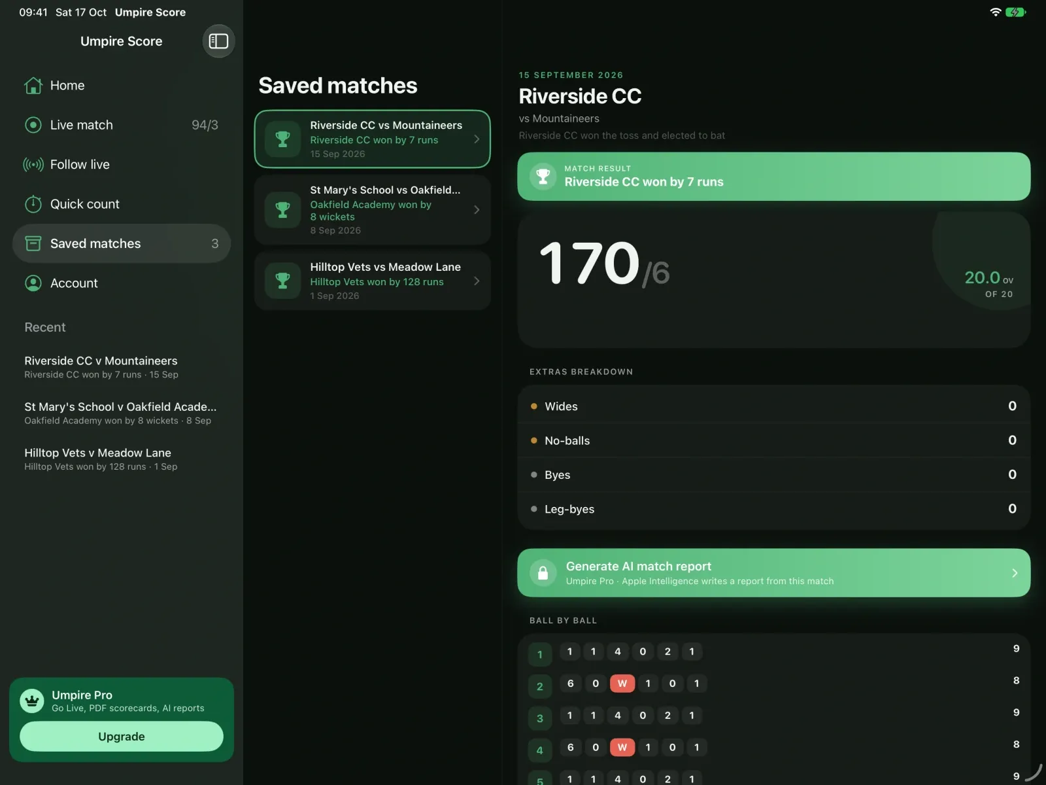Click the 6 ball in over 2
Screen dimensions: 1046x785
[571, 684]
